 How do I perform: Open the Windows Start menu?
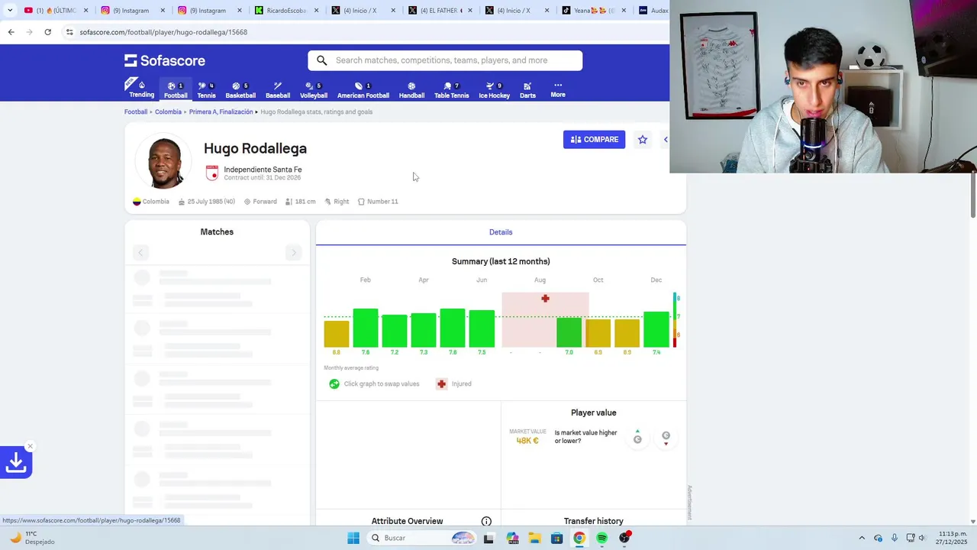[353, 538]
